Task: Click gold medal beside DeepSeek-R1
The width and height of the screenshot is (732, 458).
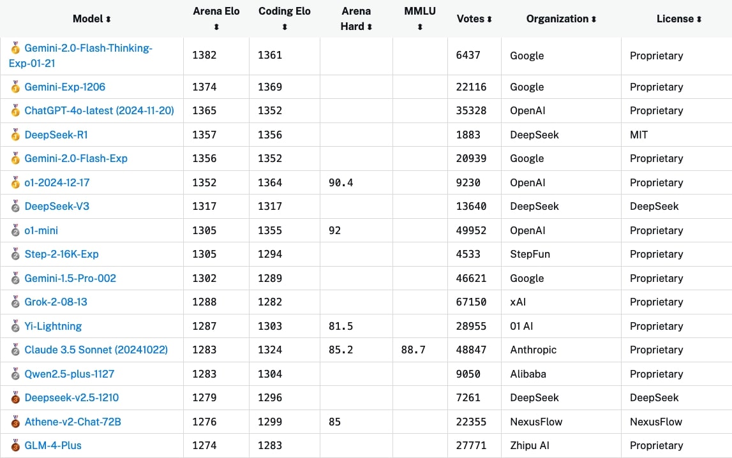Action: 15,135
